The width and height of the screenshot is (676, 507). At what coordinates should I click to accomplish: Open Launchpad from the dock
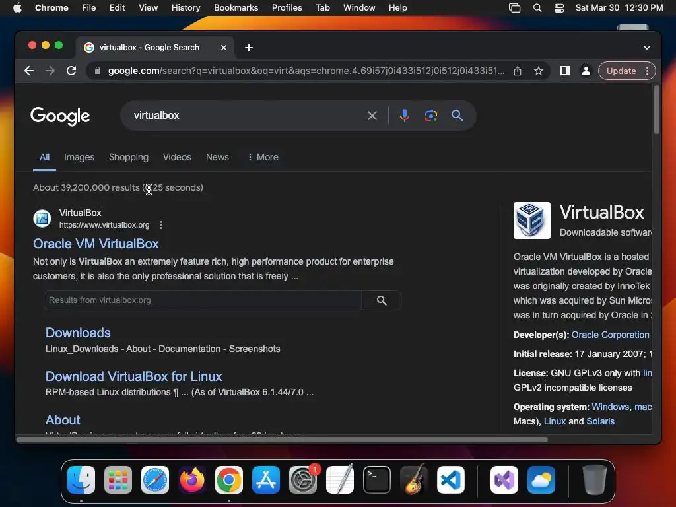(x=118, y=480)
